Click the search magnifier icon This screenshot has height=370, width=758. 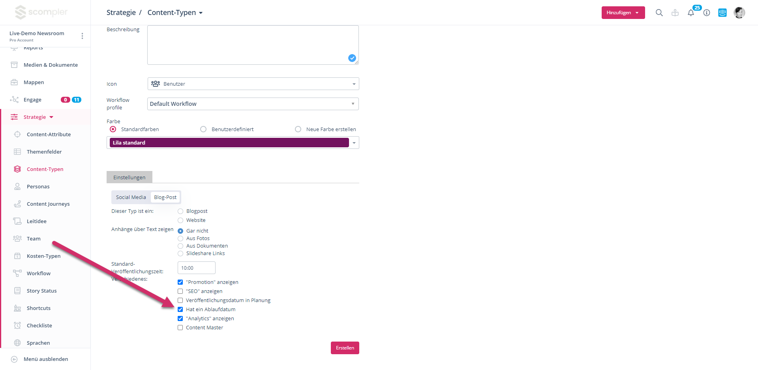coord(659,13)
